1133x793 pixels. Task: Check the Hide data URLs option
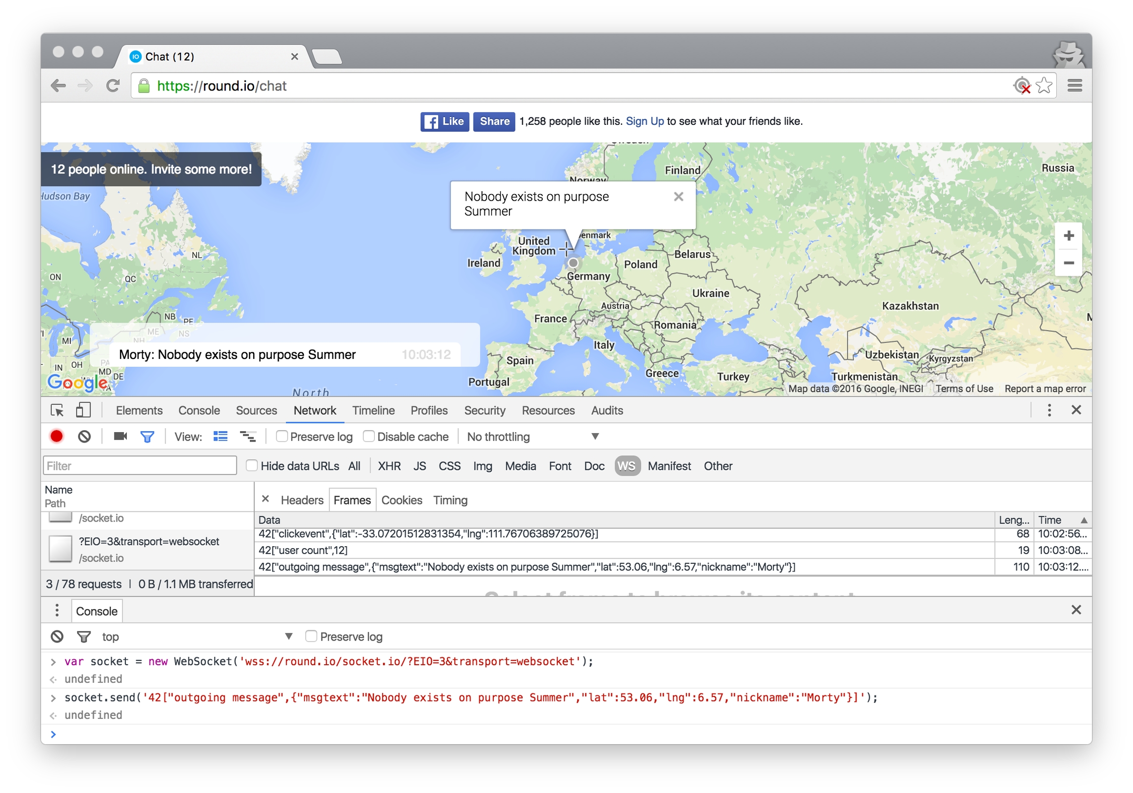click(252, 466)
